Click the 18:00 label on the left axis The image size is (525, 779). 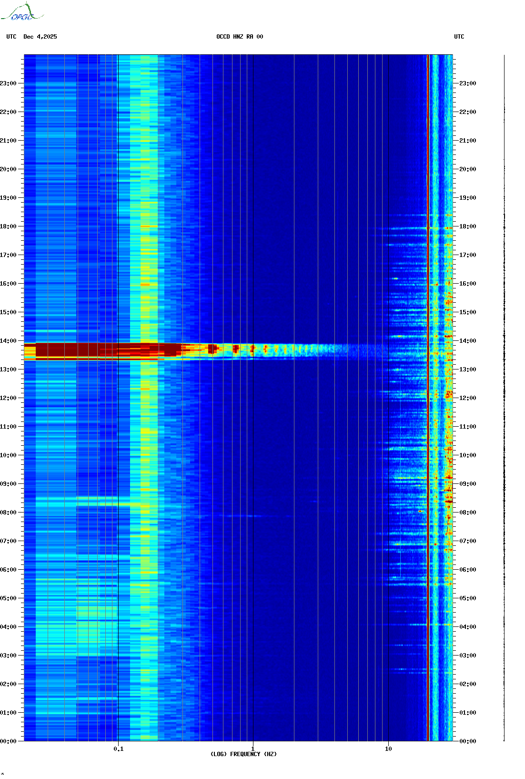click(x=8, y=226)
